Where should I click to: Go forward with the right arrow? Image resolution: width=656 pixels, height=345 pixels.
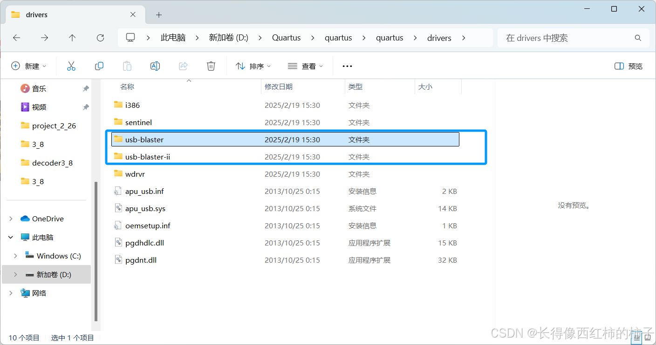[45, 38]
